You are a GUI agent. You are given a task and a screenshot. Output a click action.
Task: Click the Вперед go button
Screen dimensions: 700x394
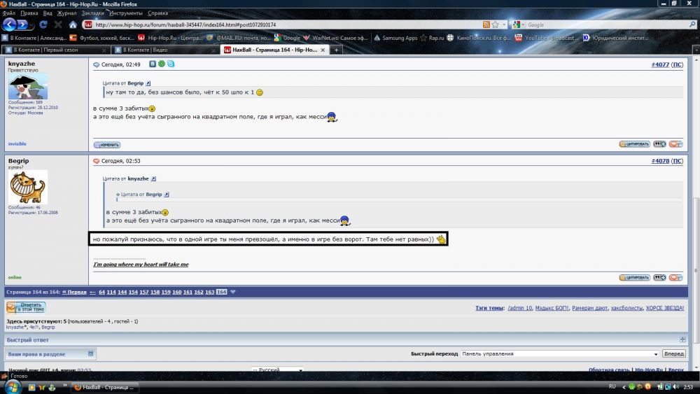point(673,354)
